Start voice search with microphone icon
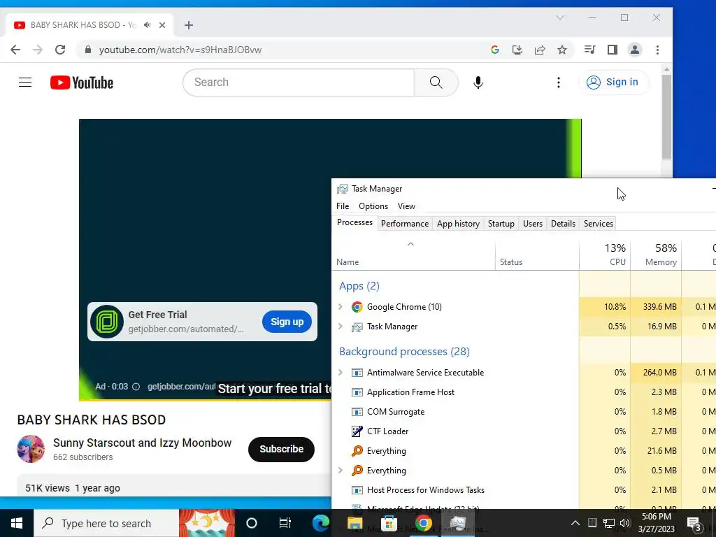Viewport: 716px width, 537px height. click(478, 83)
